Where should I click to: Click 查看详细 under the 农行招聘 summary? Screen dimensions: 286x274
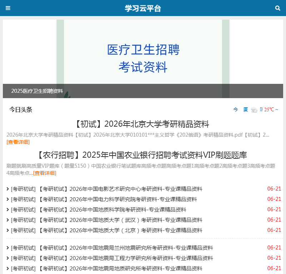pos(44,173)
